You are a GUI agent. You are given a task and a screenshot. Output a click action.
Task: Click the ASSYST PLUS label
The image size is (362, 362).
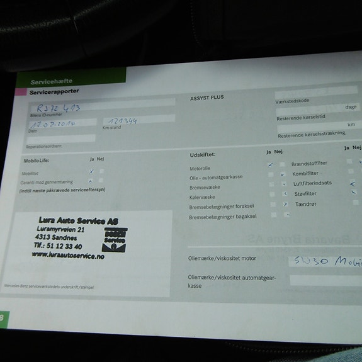pyautogui.click(x=207, y=98)
